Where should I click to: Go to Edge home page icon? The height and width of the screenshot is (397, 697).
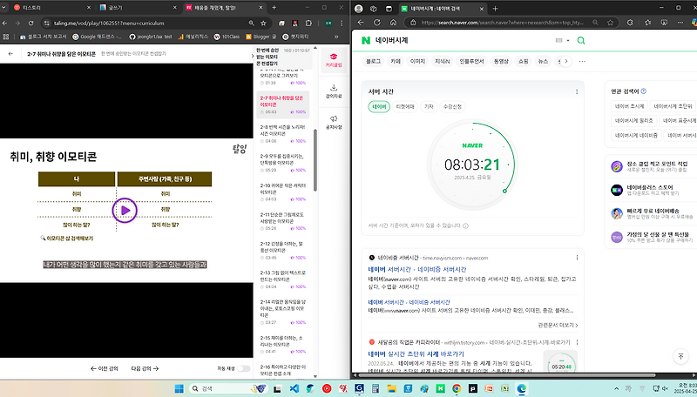point(393,23)
